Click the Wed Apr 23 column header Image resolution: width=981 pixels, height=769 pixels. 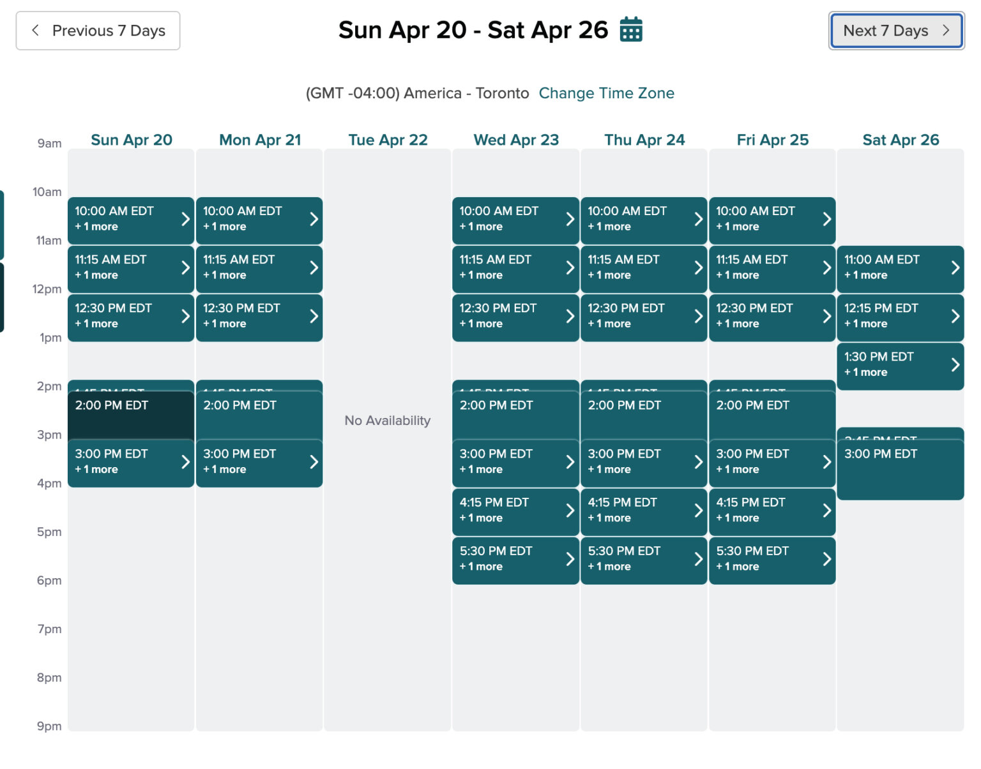(516, 140)
